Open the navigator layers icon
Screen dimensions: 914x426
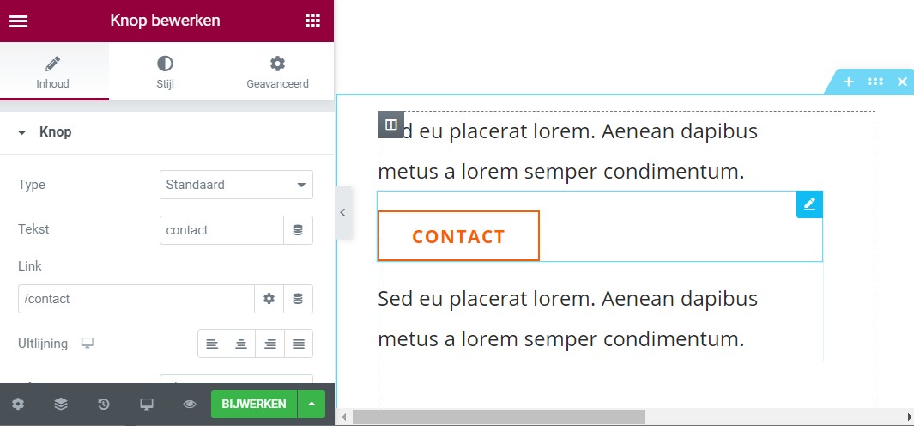pyautogui.click(x=61, y=404)
